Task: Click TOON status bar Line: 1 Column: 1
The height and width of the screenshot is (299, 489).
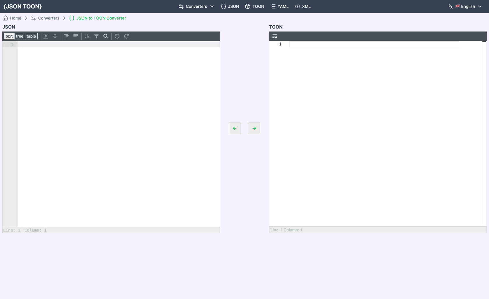Action: click(x=286, y=230)
